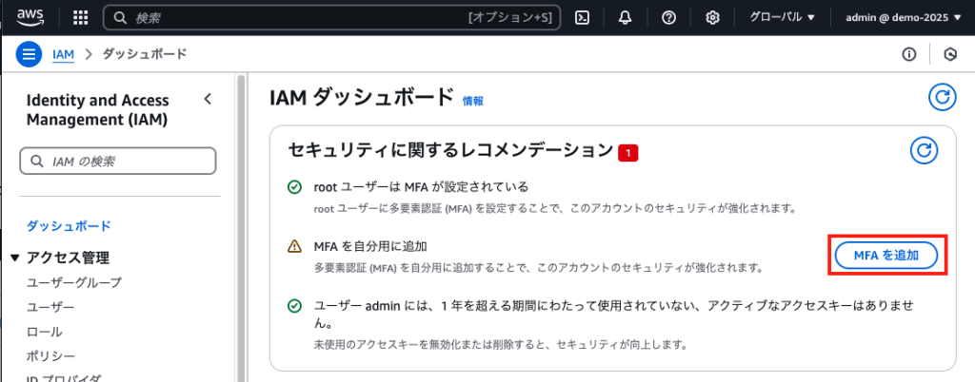Click the [オプション+S] shortcut hint
This screenshot has width=975, height=382.
[x=510, y=18]
